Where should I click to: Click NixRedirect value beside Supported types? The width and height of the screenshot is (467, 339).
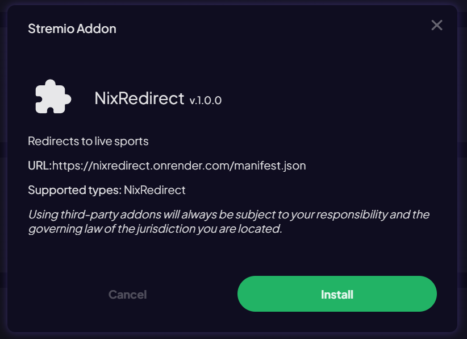pyautogui.click(x=155, y=189)
